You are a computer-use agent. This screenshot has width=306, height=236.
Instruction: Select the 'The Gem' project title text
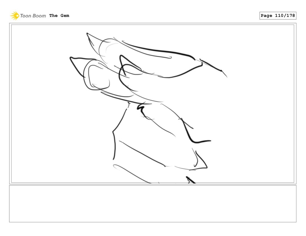tap(59, 16)
